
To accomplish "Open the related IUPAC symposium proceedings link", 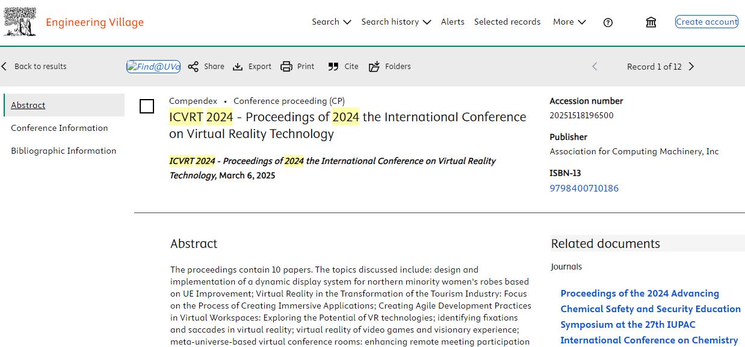I will pyautogui.click(x=651, y=316).
